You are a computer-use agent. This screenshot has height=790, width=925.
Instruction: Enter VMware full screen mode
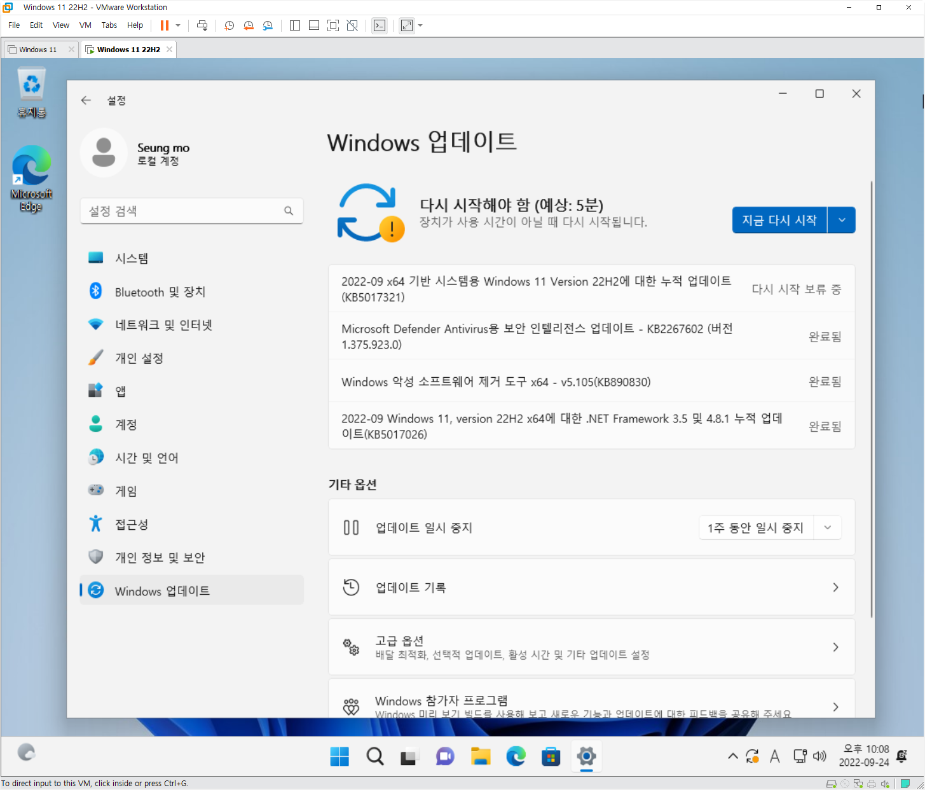click(333, 25)
